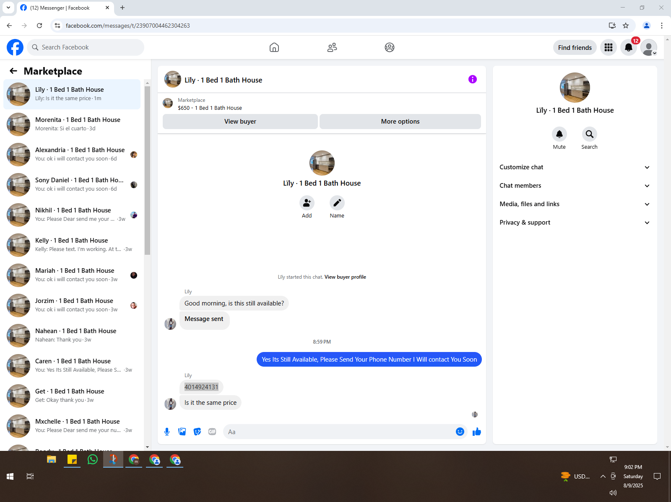
Task: Click Find friends button
Action: 575,47
